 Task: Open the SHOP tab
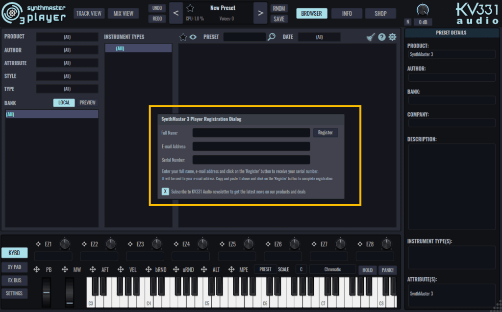pyautogui.click(x=380, y=13)
